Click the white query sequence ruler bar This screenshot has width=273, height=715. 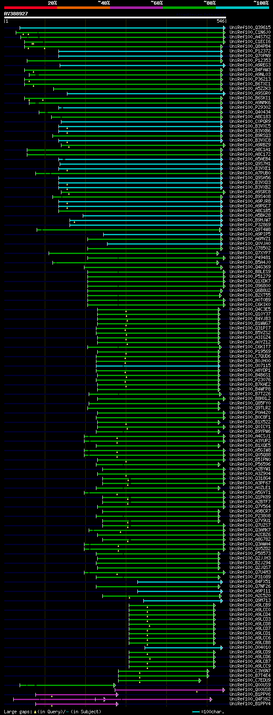point(115,18)
